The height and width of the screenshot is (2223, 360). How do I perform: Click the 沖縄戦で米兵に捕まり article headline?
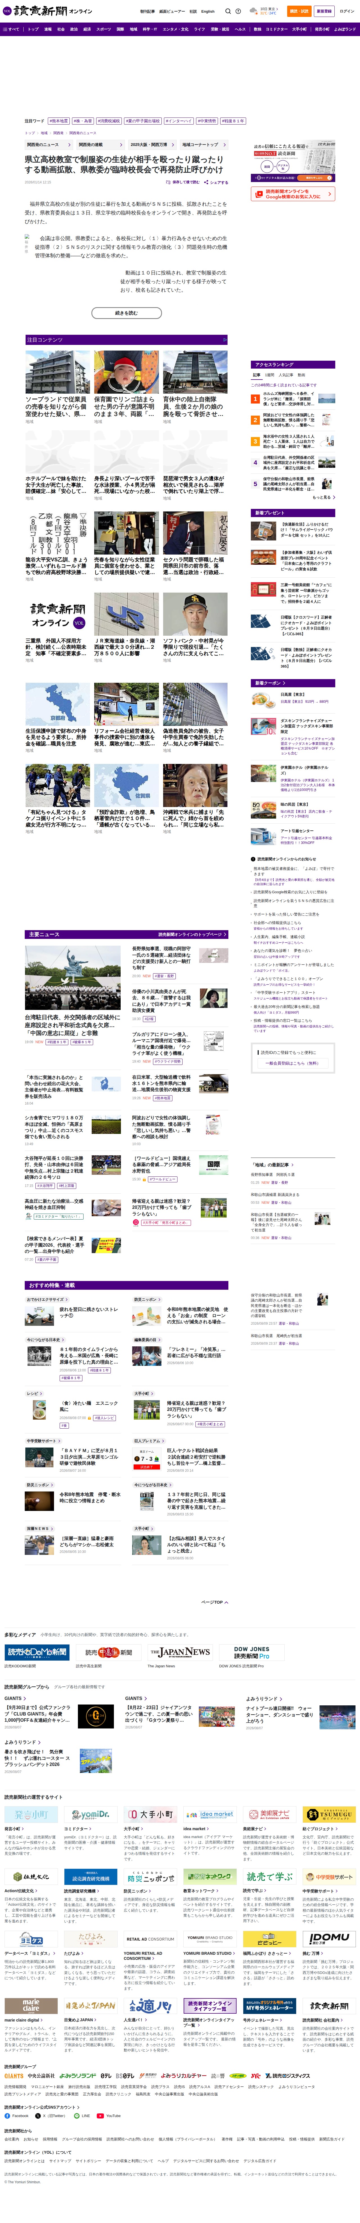195,818
